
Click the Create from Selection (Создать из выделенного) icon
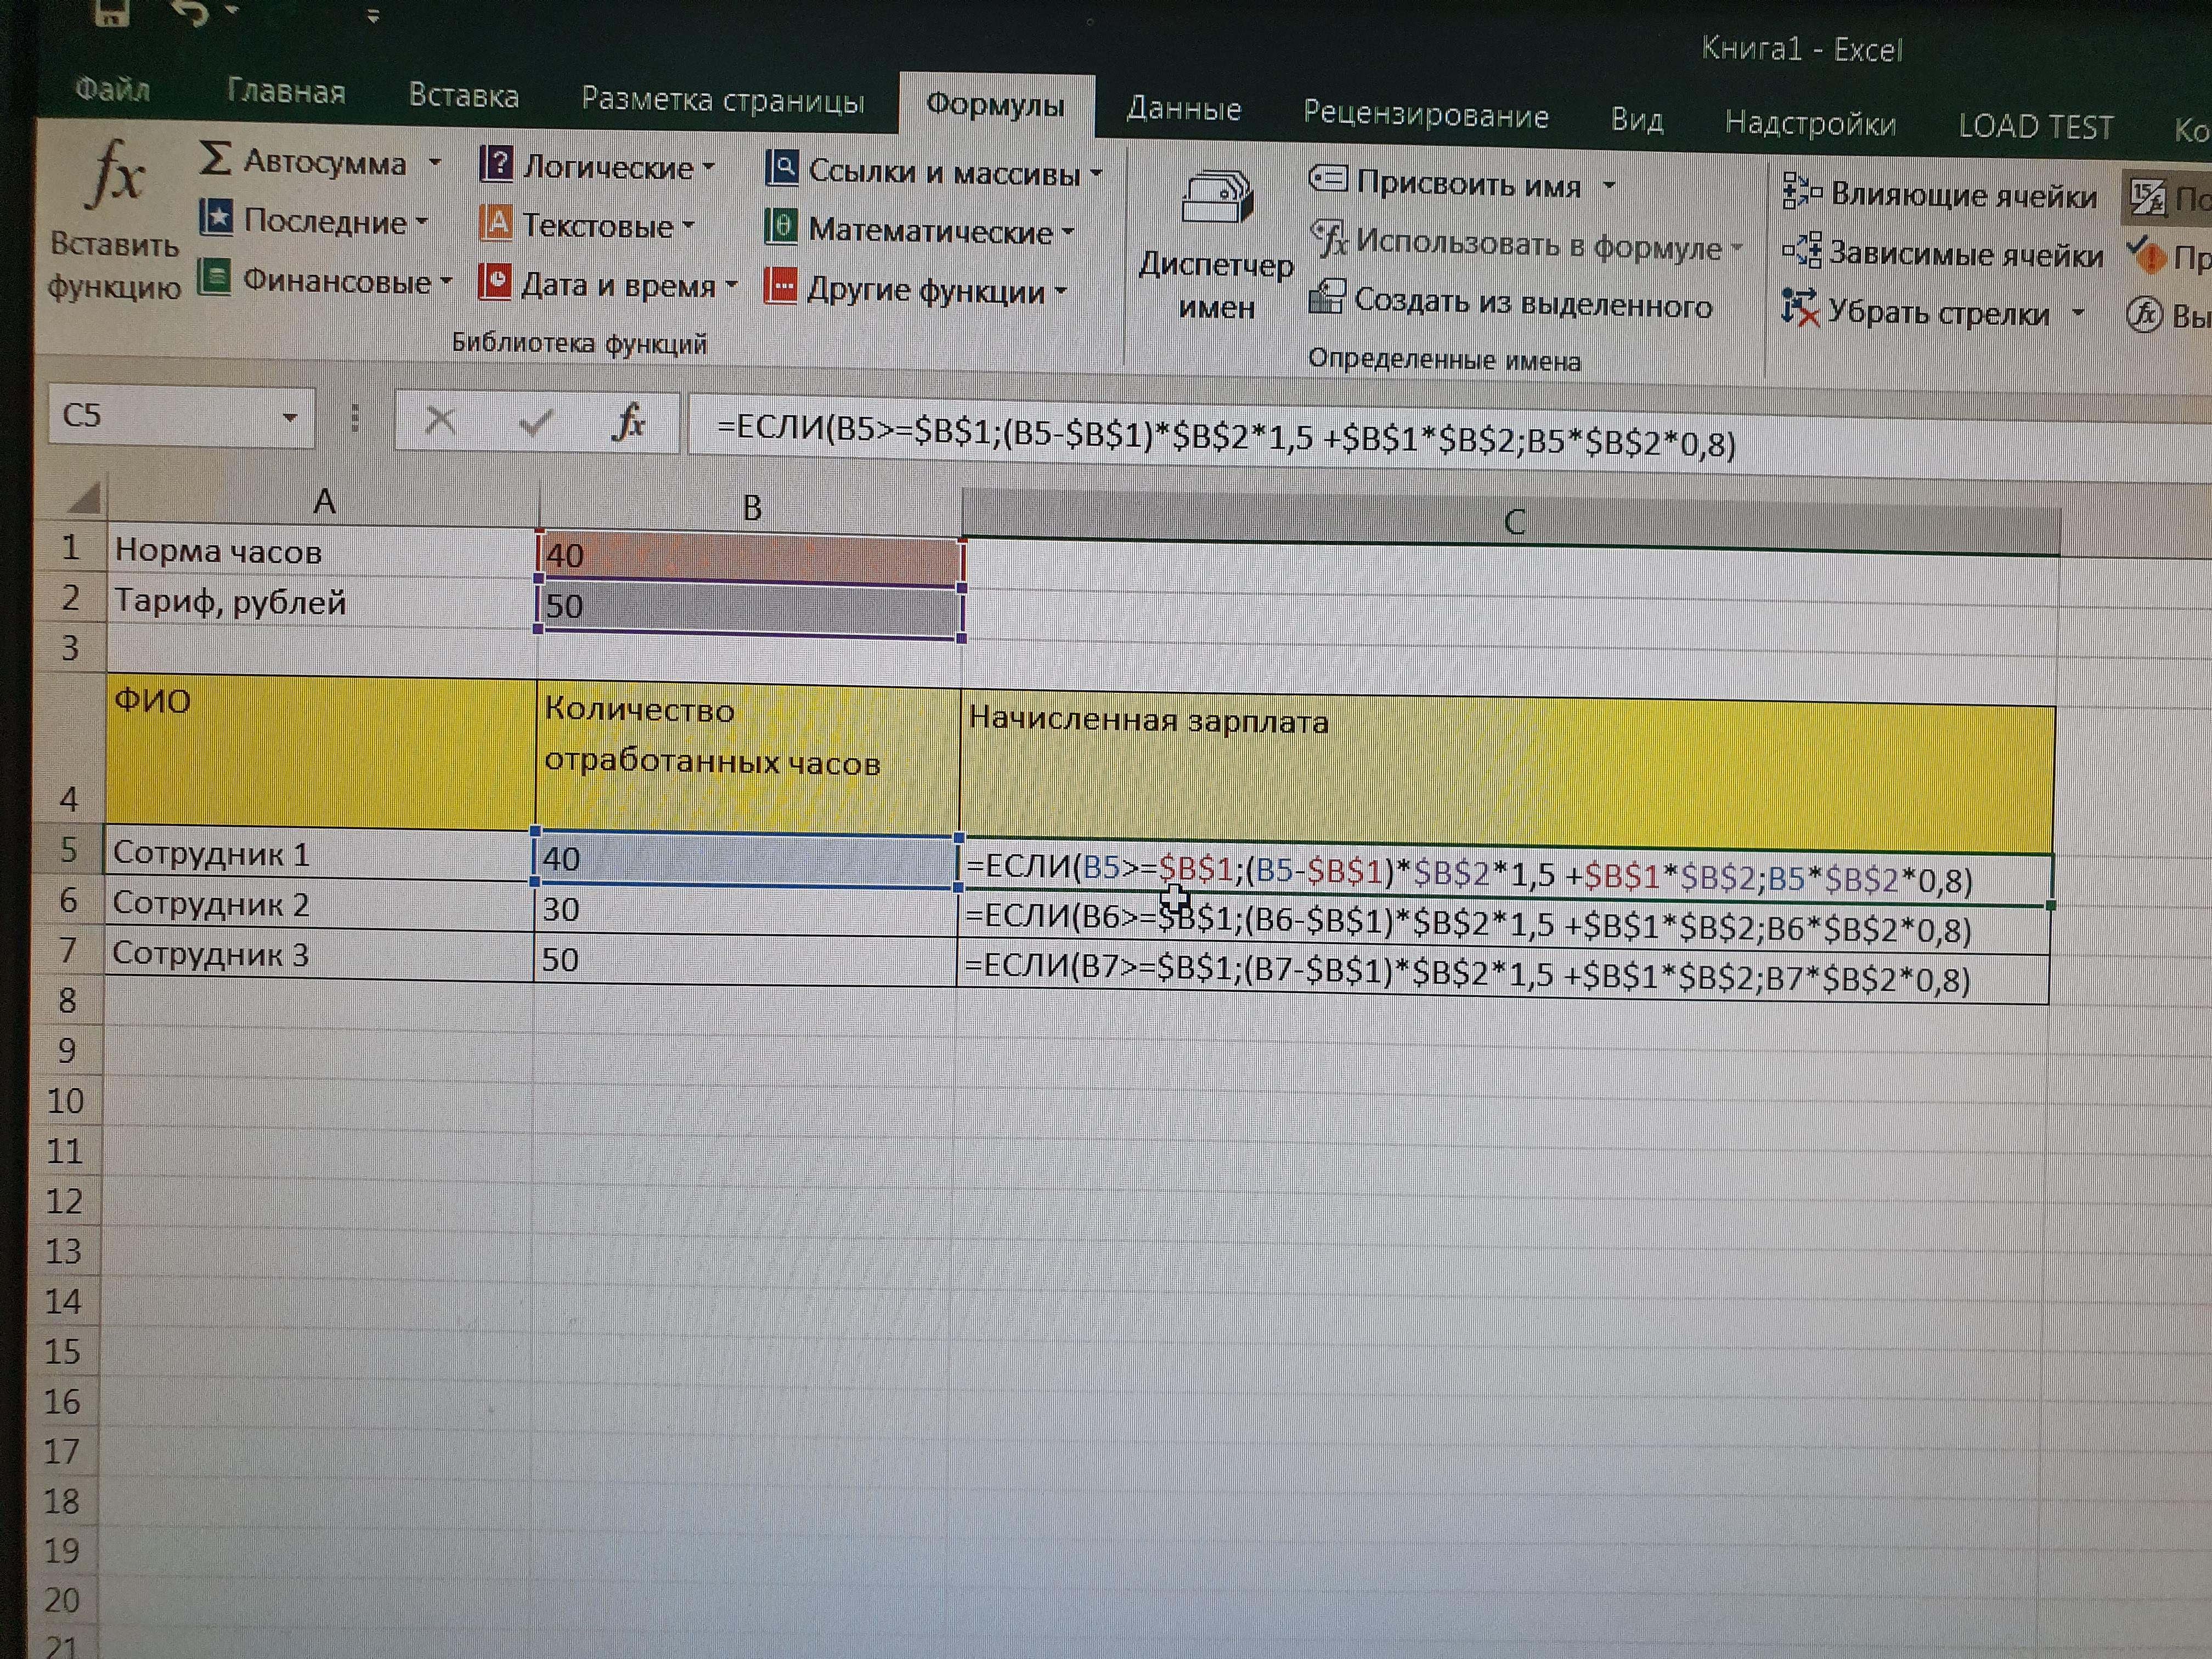point(1327,298)
